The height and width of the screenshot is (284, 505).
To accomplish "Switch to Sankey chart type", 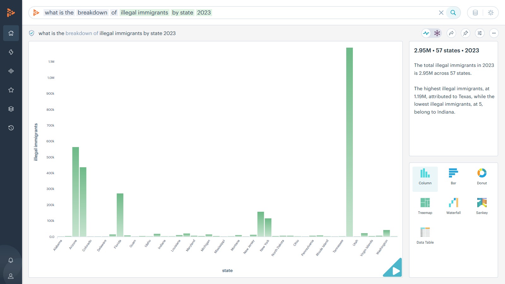I will [x=482, y=206].
